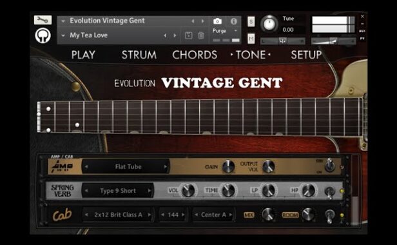Image resolution: width=397 pixels, height=245 pixels.
Task: Select previous amp model before Flat Tube
Action: click(x=86, y=167)
